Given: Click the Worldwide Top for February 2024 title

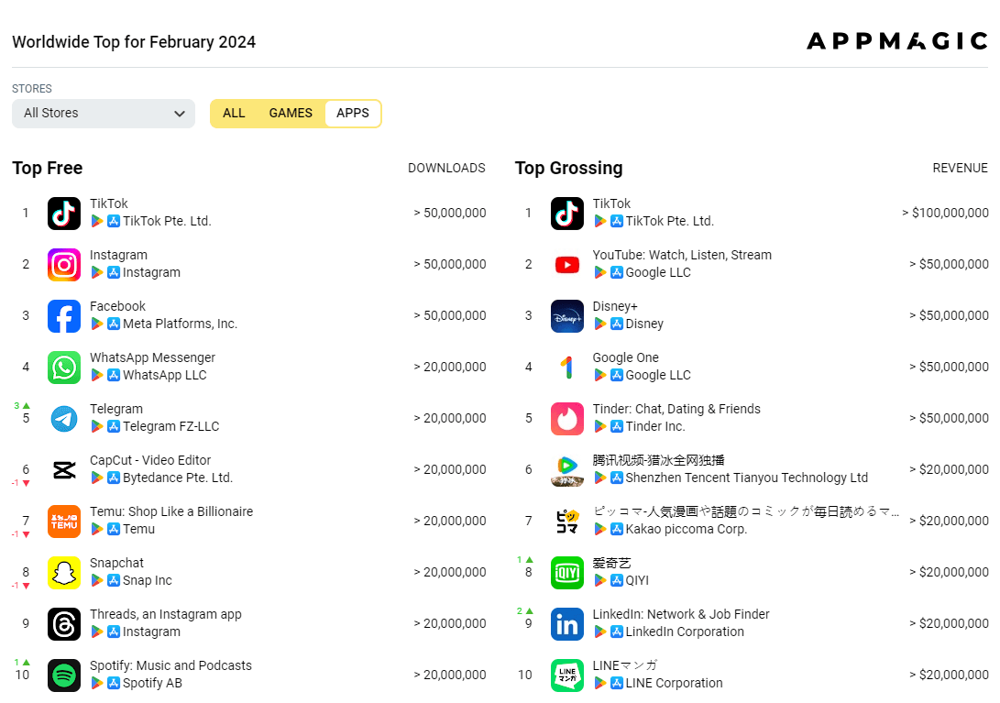Looking at the screenshot, I should [x=134, y=42].
